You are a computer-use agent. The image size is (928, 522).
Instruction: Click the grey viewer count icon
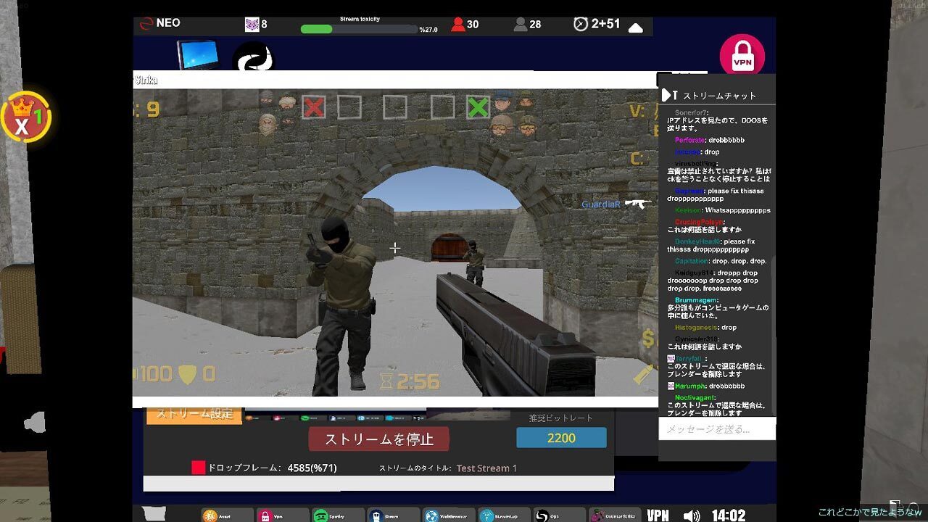[520, 24]
